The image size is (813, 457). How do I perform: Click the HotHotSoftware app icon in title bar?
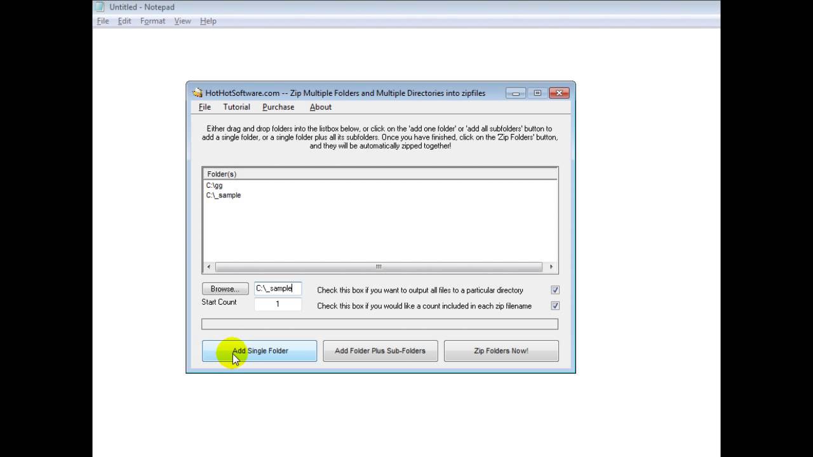[x=198, y=93]
